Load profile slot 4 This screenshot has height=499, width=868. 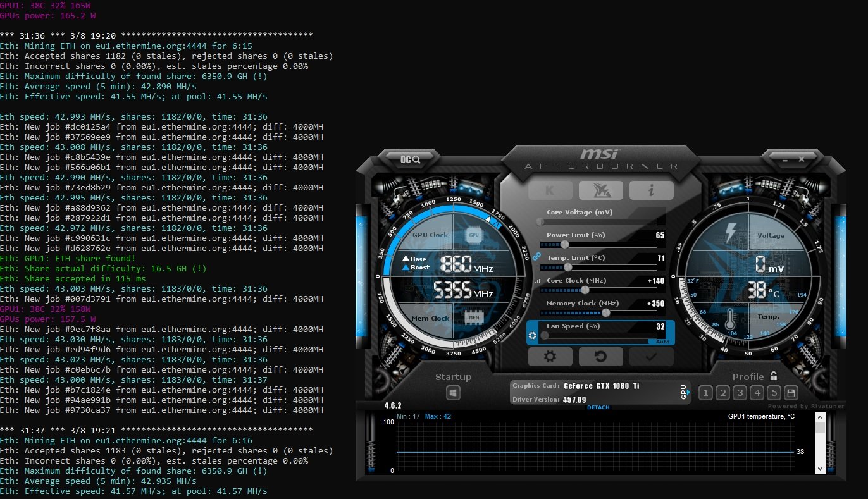(x=757, y=393)
